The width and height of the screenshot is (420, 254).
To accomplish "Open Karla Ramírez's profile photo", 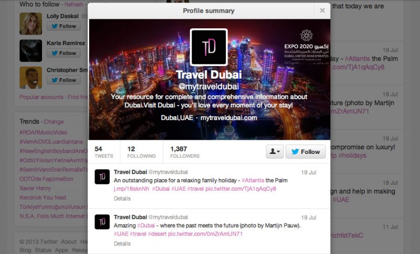I will [31, 51].
